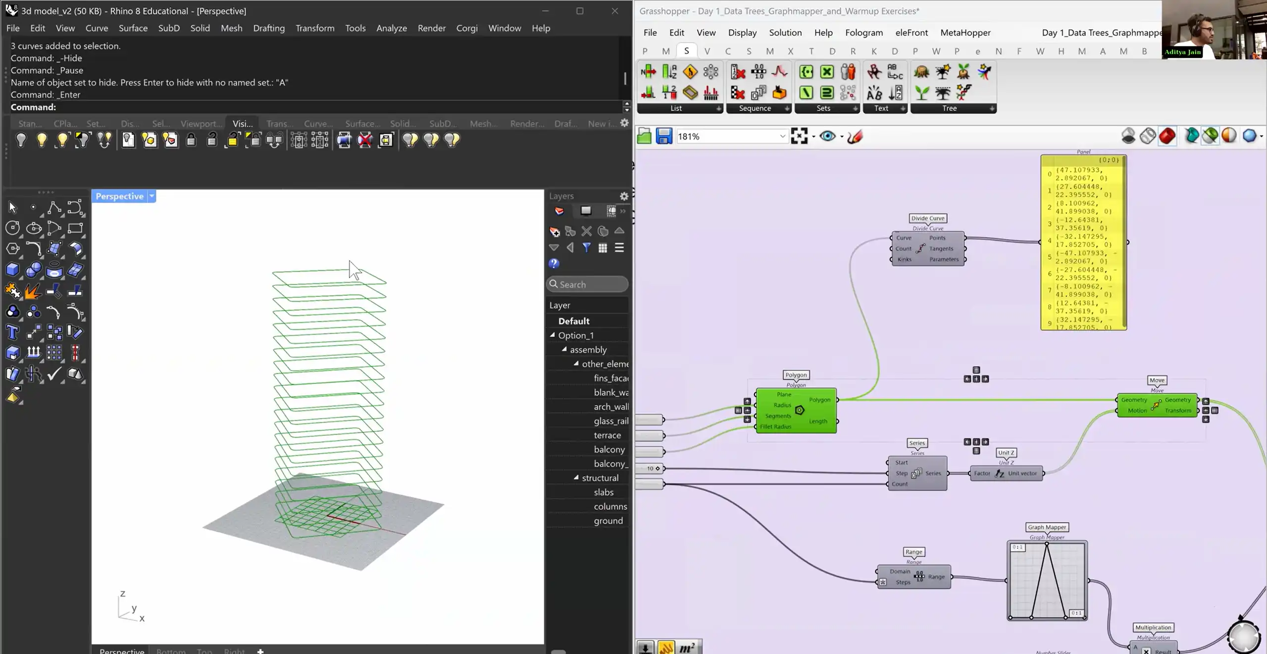Toggle shaded preview with the red gem icon

coord(1167,136)
